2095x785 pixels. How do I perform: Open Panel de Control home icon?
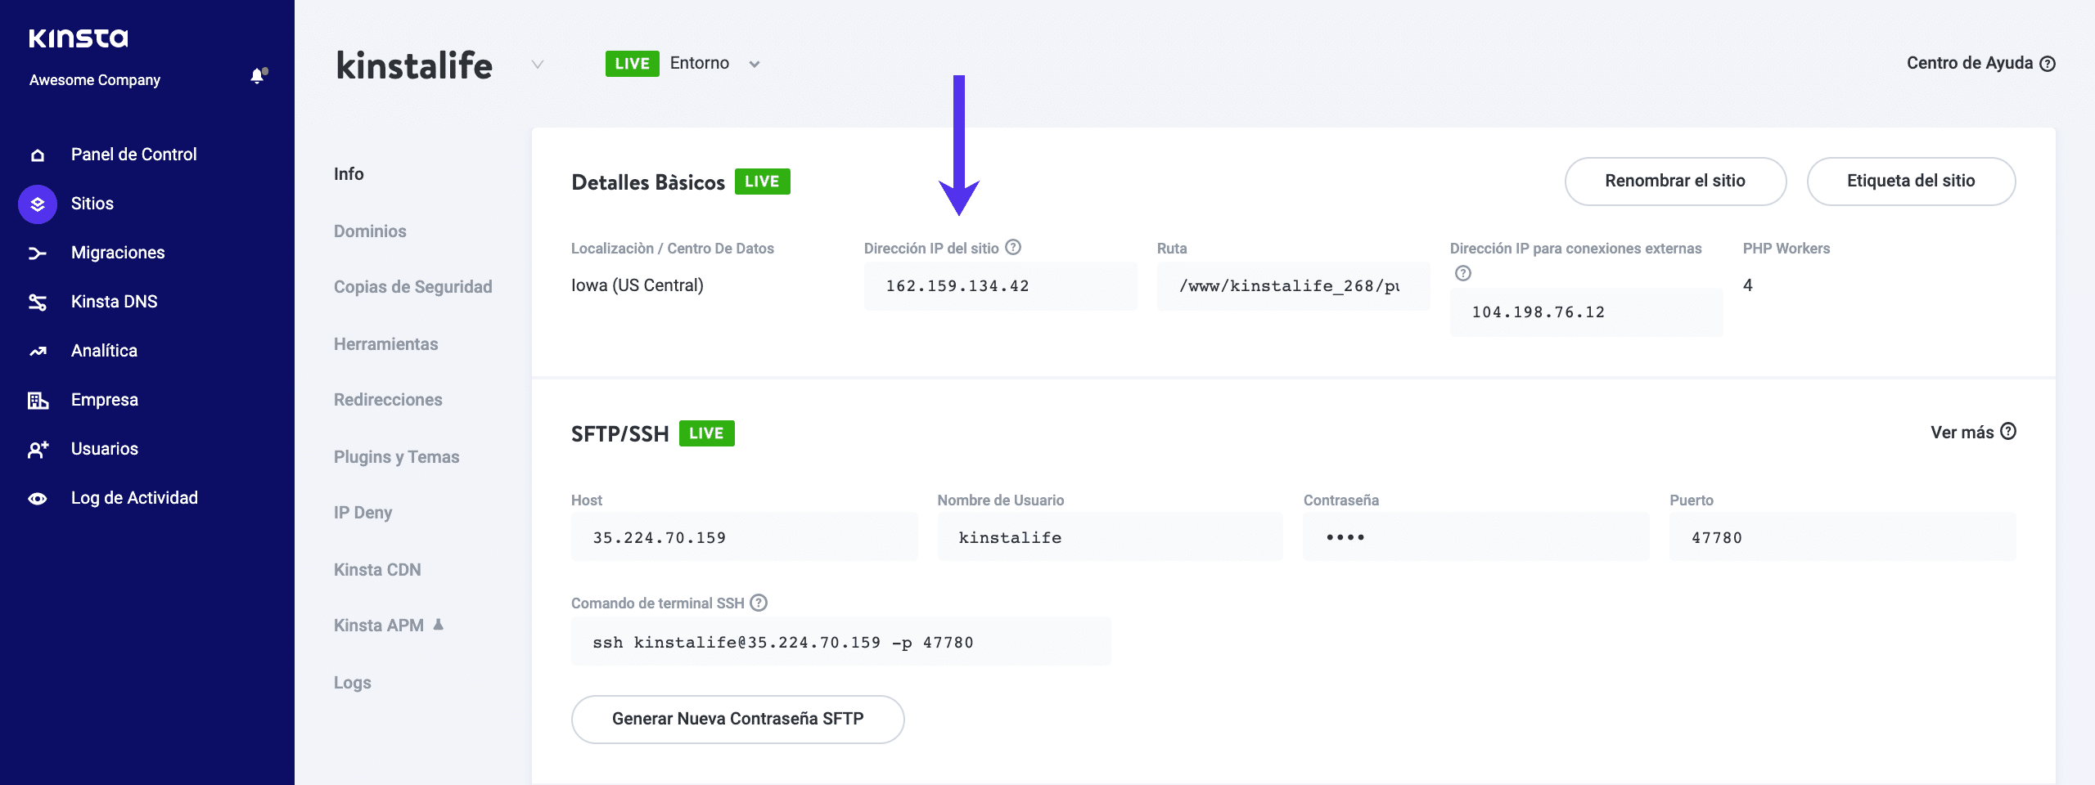pyautogui.click(x=38, y=155)
